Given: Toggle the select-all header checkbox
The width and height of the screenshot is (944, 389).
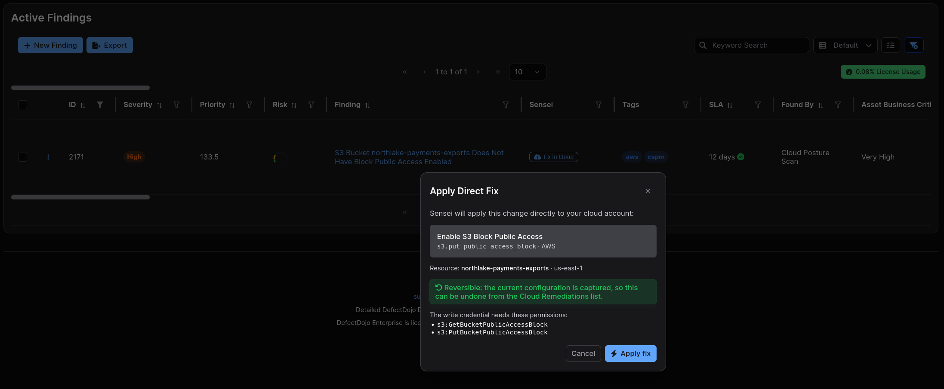Looking at the screenshot, I should tap(23, 104).
